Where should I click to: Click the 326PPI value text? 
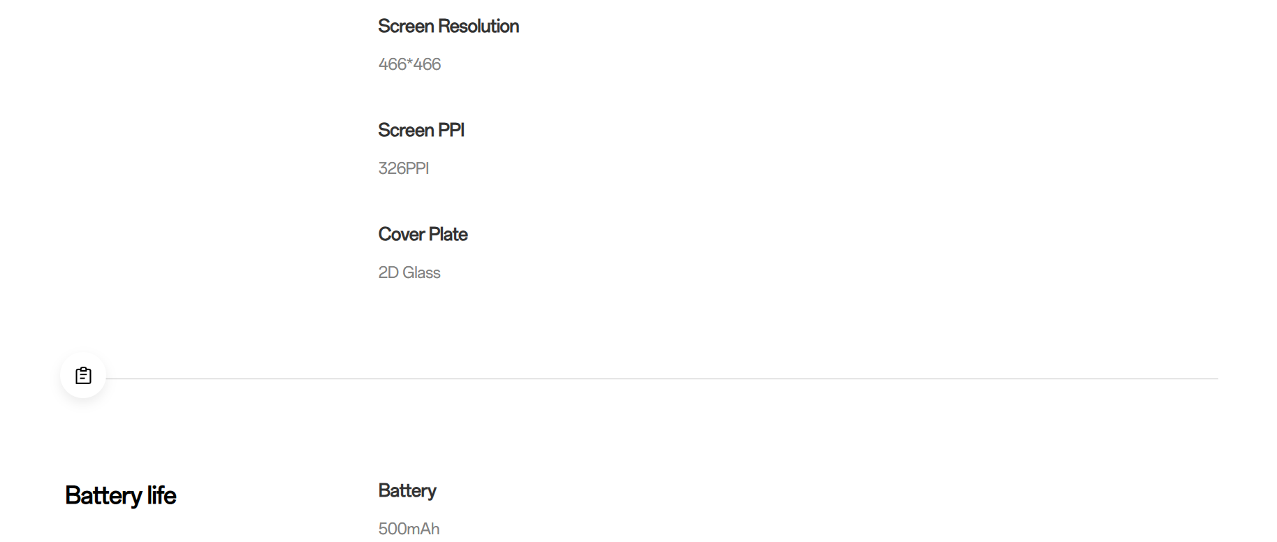coord(404,168)
